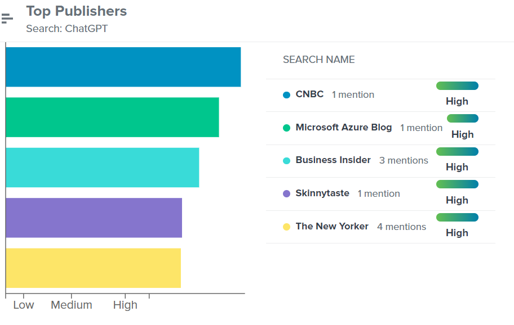Select the teal Business Insider bar
Viewport: 514px width, 325px height.
(x=102, y=168)
